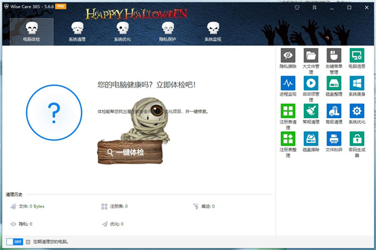Click the 定期清理您的电脑 schedule label

[x=51, y=242]
